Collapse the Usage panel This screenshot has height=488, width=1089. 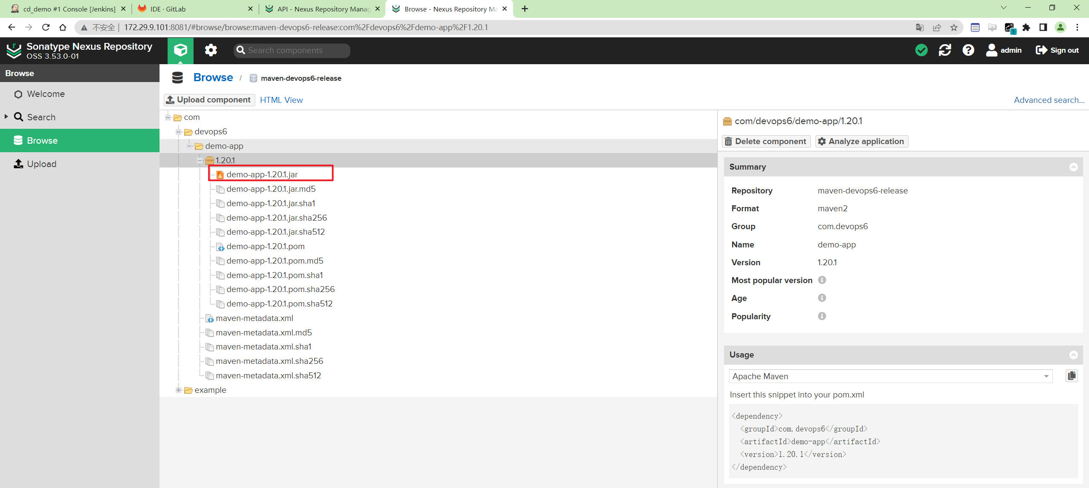(x=1074, y=355)
